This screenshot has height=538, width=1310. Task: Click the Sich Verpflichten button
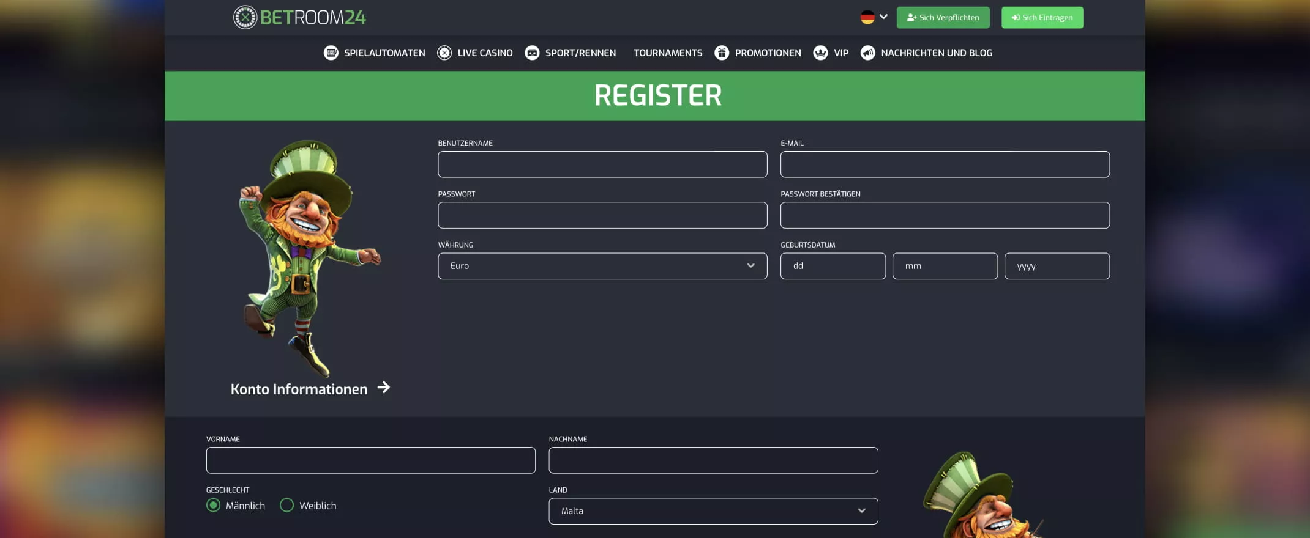pyautogui.click(x=943, y=17)
